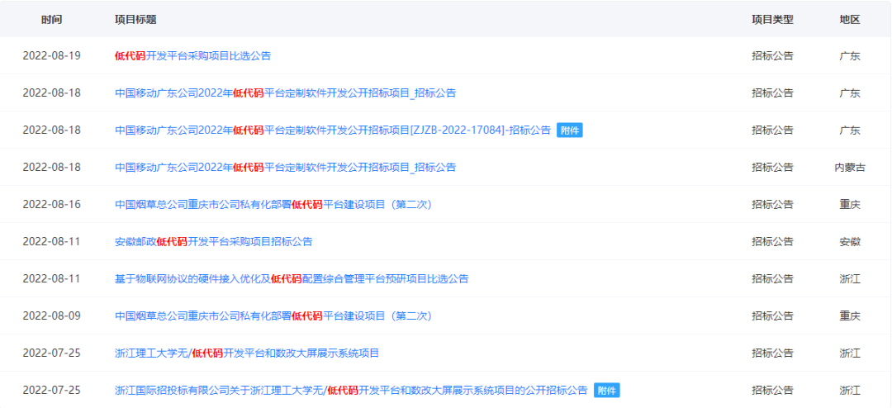Image resolution: width=892 pixels, height=408 pixels.
Task: Select date cell 2022-08-16
Action: pos(51,204)
